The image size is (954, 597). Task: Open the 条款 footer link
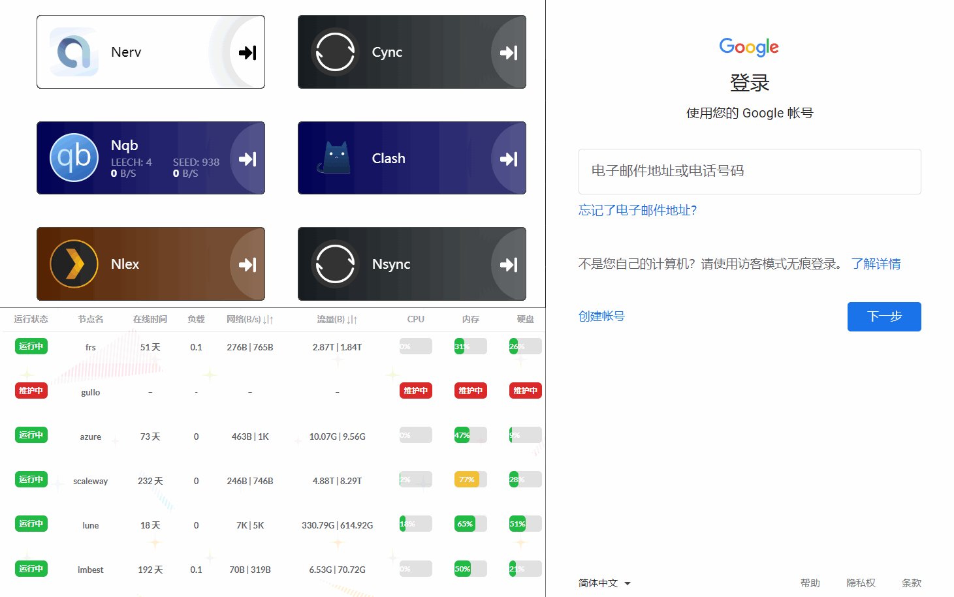point(912,583)
